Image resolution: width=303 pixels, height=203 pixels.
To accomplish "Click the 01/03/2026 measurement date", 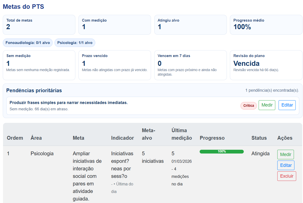I will point(182,161).
